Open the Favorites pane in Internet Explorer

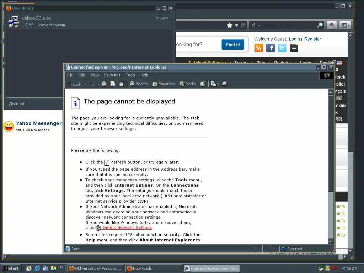[164, 84]
